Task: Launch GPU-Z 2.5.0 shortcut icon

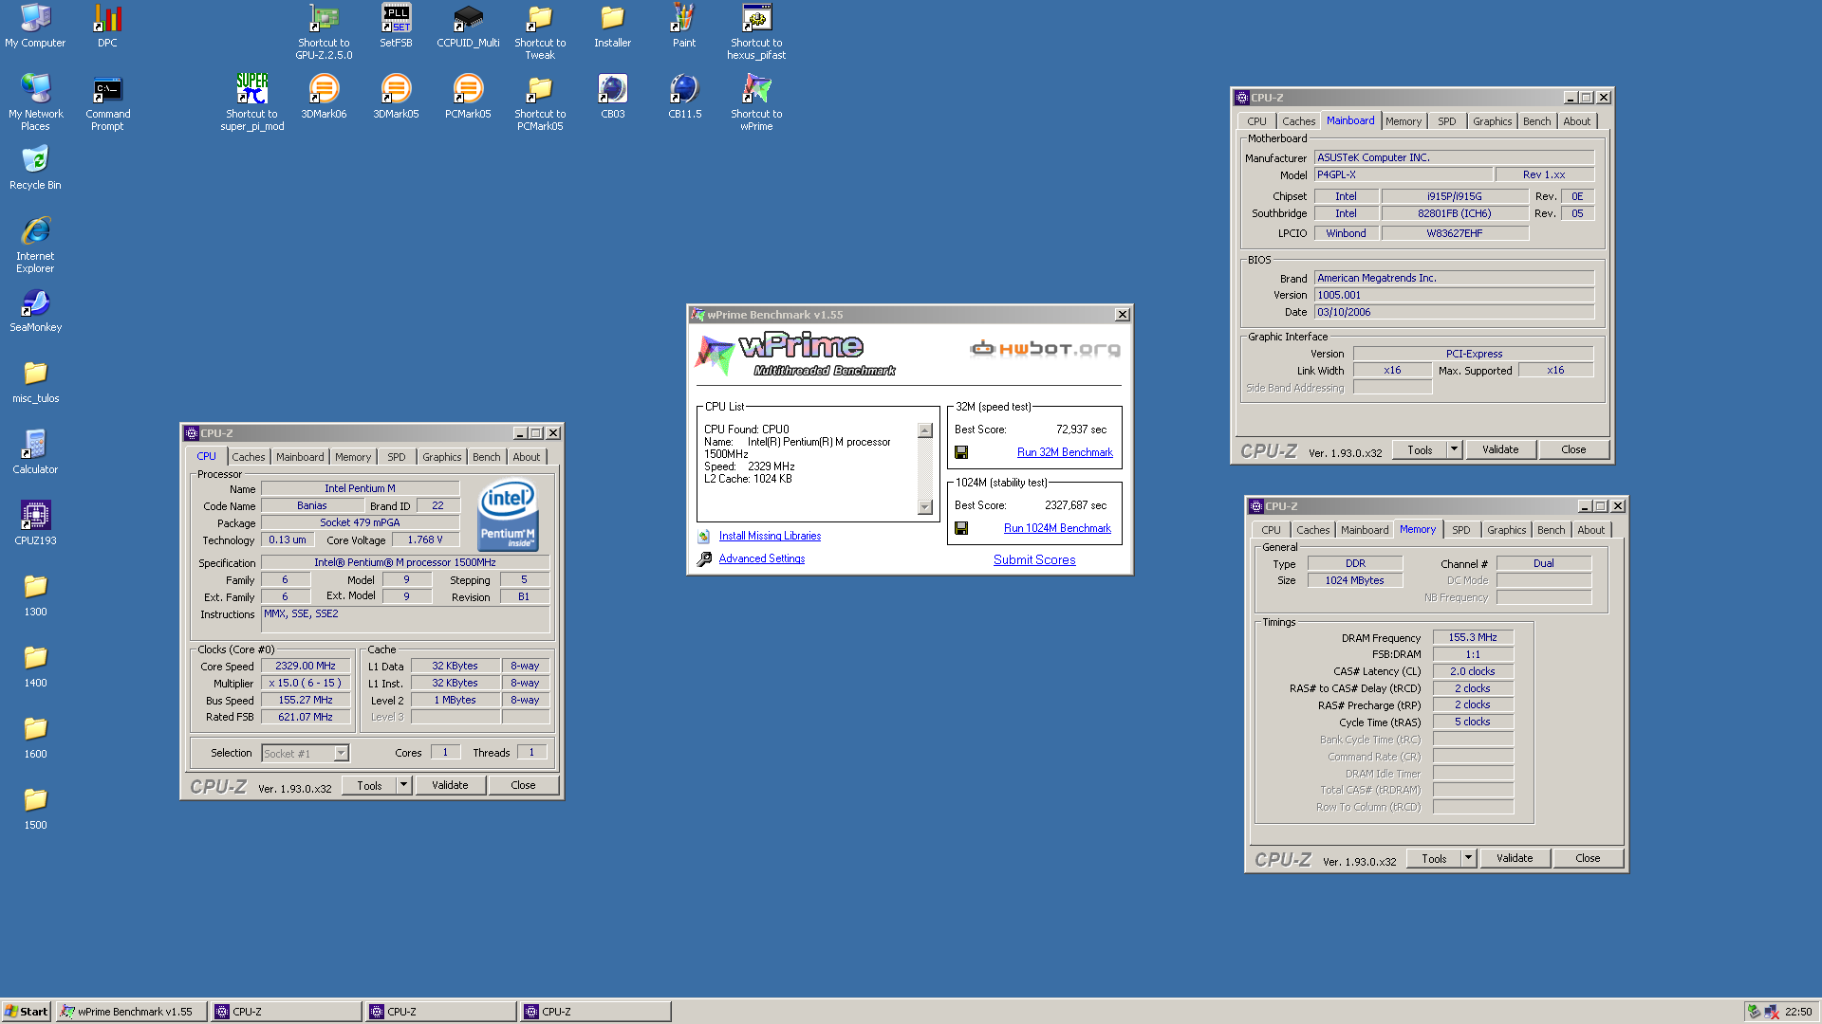Action: click(x=324, y=31)
